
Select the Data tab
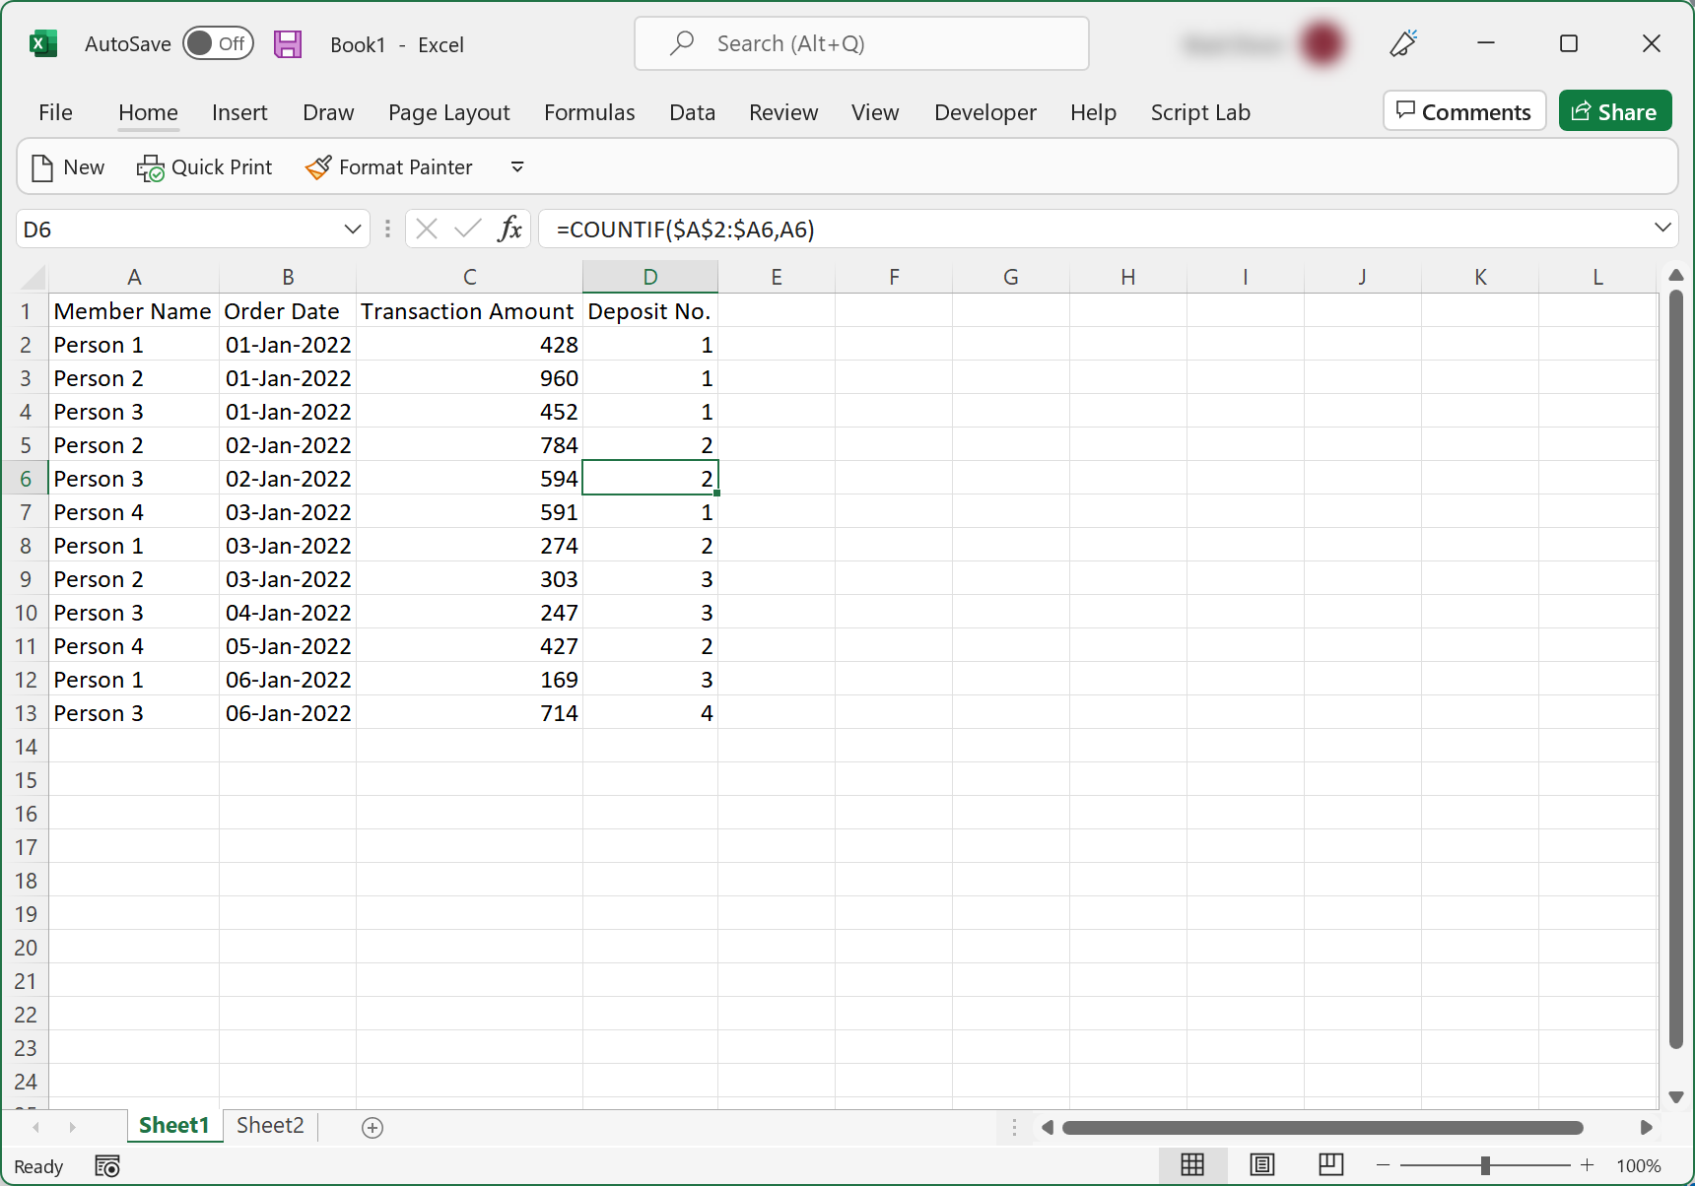tap(692, 112)
